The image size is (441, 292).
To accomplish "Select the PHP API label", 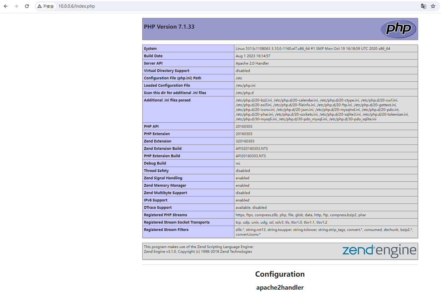I will pos(151,127).
